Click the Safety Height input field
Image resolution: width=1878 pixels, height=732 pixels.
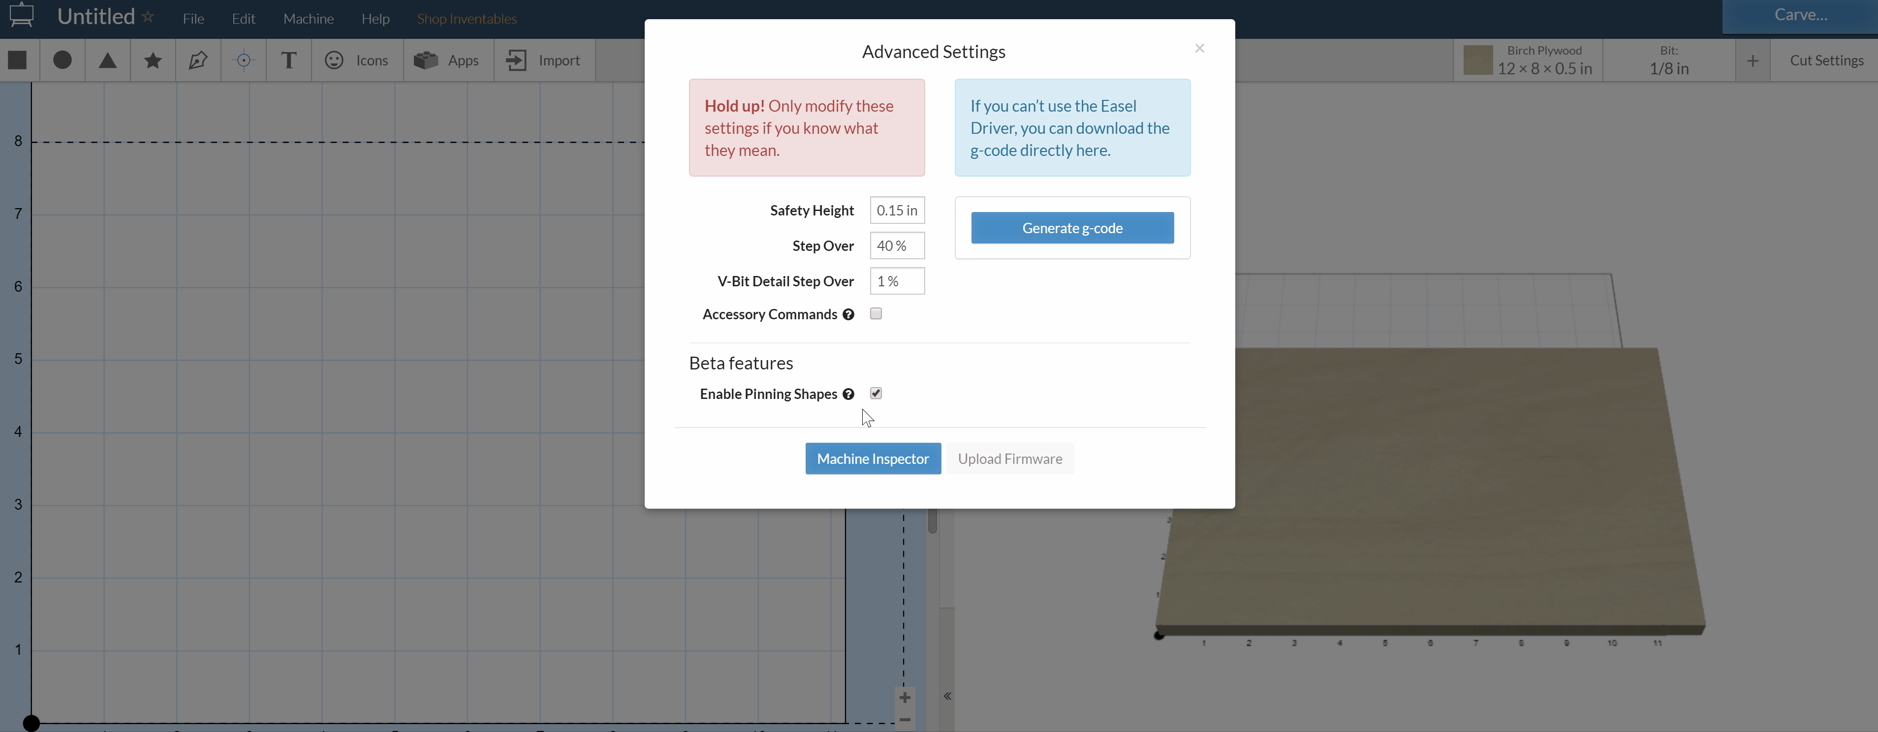(x=897, y=211)
